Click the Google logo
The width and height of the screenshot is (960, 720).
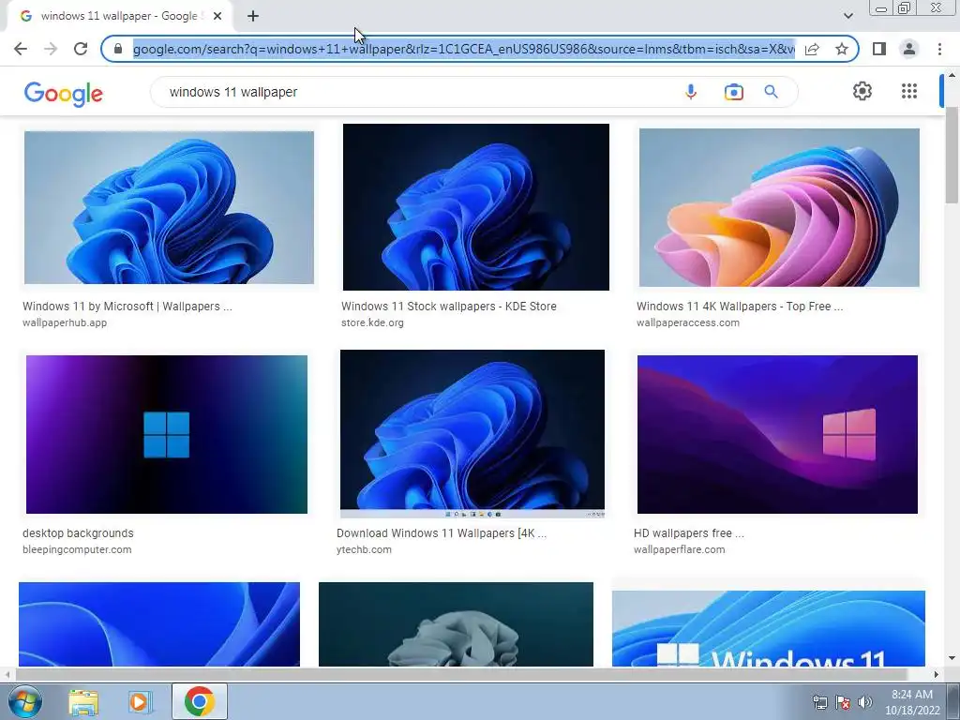click(63, 94)
